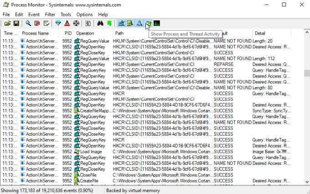Toggle the Autoscroll toolbar icon
The height and width of the screenshot is (194, 310).
pyautogui.click(x=37, y=24)
